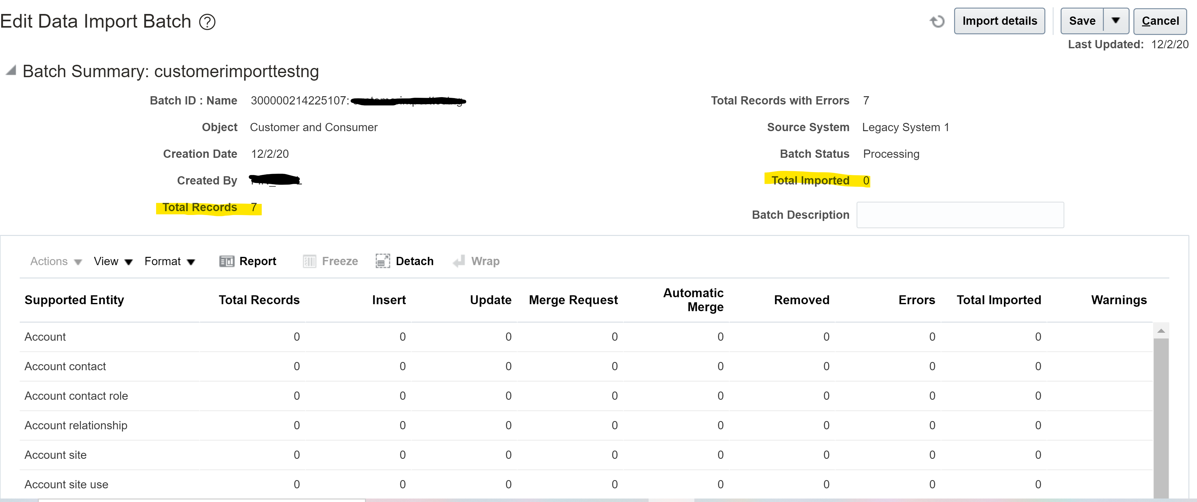This screenshot has width=1197, height=502.
Task: Click the Cancel button
Action: [x=1160, y=20]
